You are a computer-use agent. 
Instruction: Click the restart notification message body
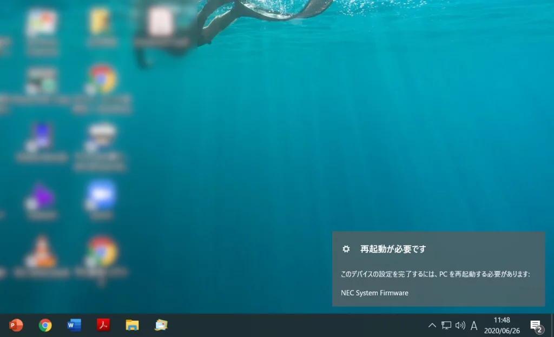[435, 274]
